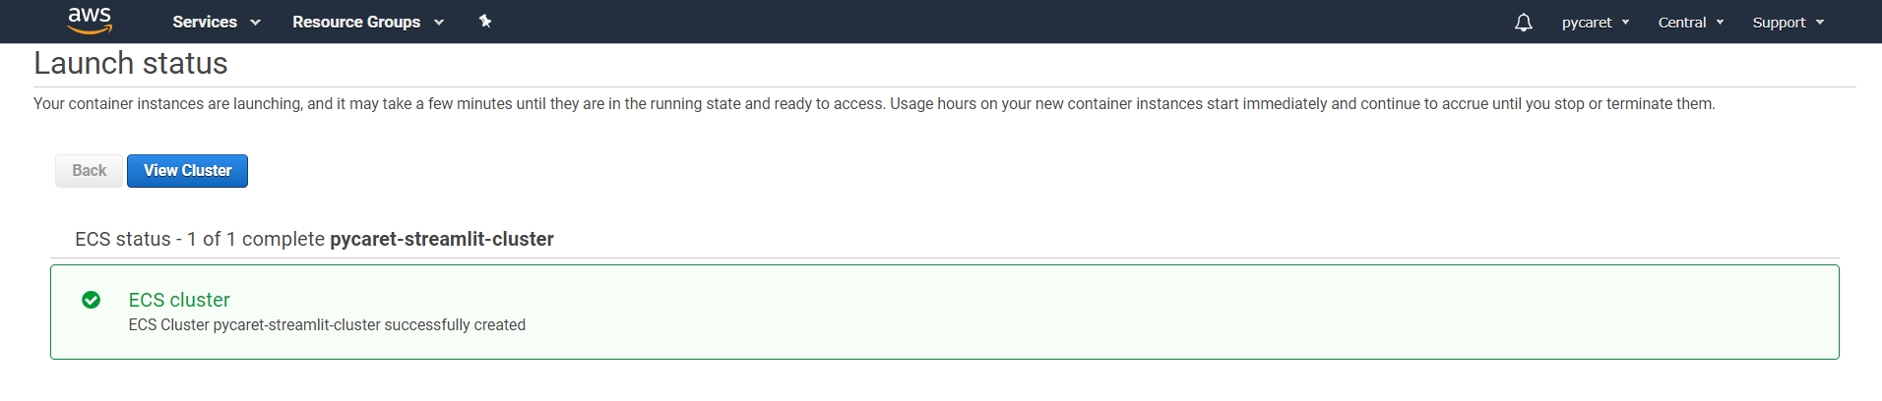Image resolution: width=1882 pixels, height=401 pixels.
Task: Click the arrow next to Services
Action: coord(256,23)
